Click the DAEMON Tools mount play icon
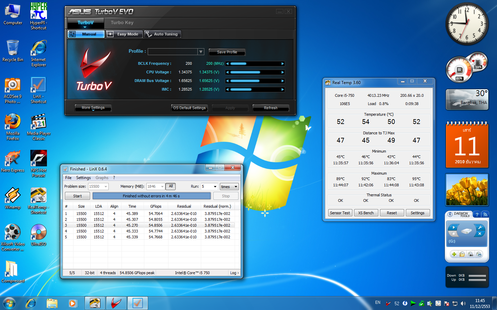Screen dimensions: 497x310 tap(454, 227)
